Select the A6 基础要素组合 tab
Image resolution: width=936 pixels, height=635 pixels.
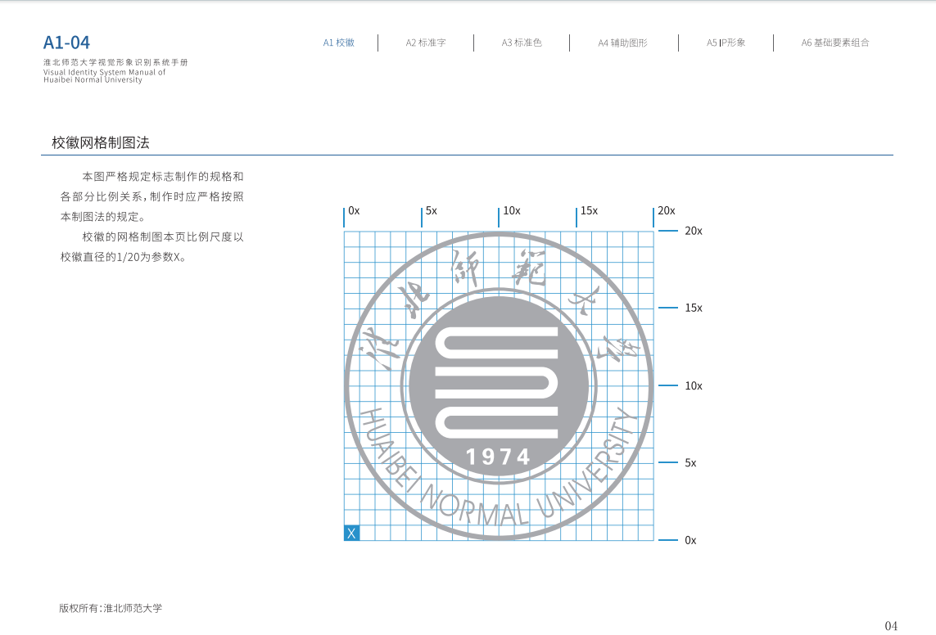(x=835, y=43)
